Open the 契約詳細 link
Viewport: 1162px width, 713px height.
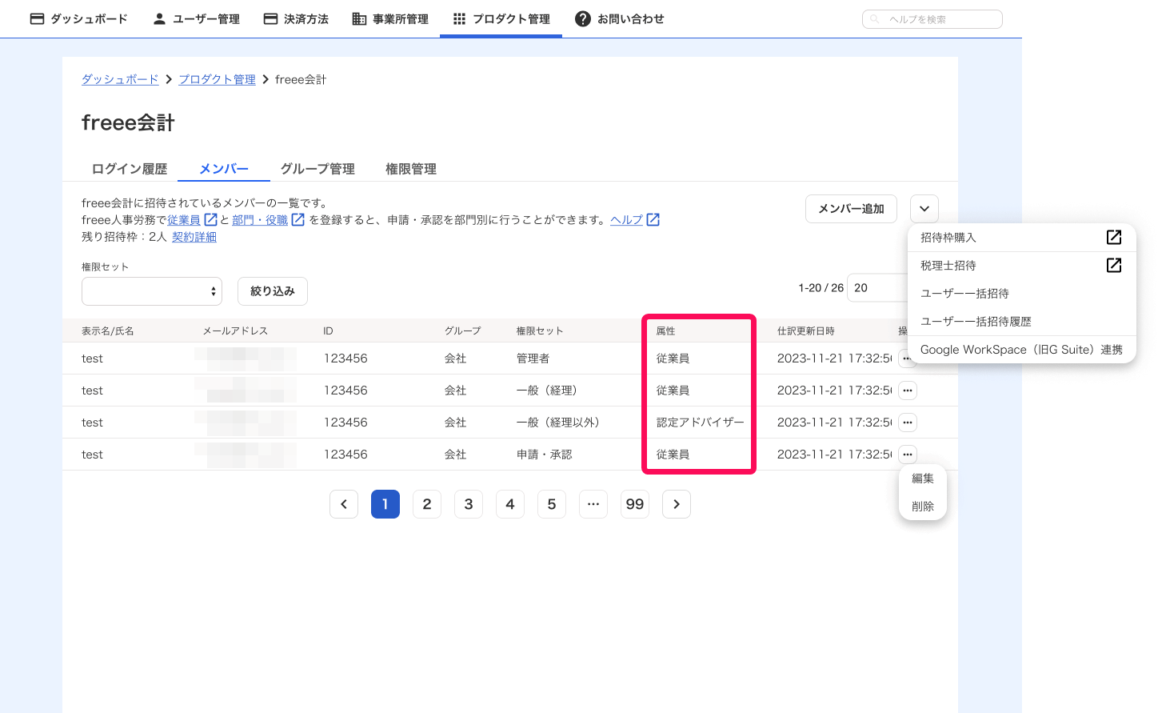(194, 237)
